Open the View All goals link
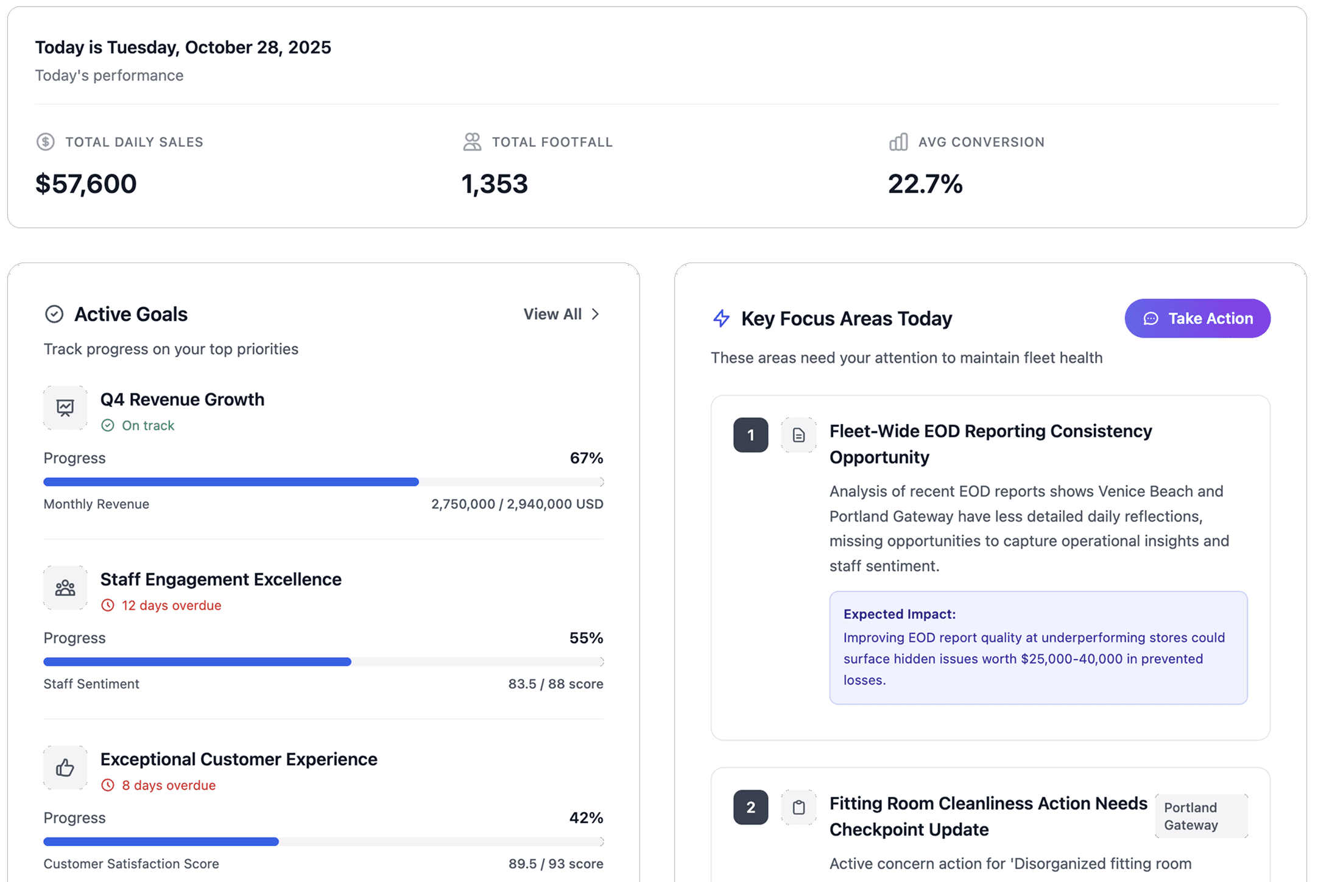This screenshot has width=1318, height=882. 552,314
